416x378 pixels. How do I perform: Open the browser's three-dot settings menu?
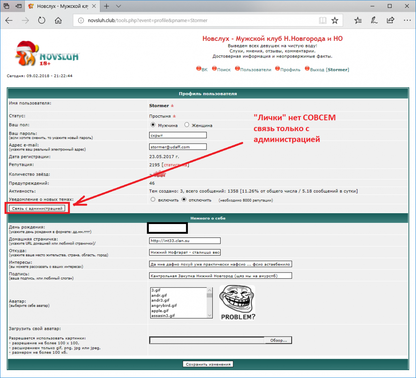pos(407,20)
